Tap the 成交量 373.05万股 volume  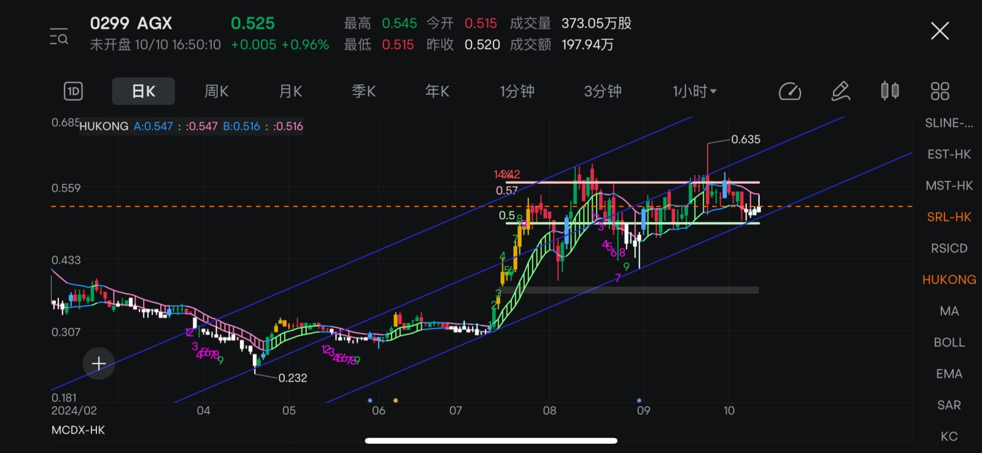[570, 23]
